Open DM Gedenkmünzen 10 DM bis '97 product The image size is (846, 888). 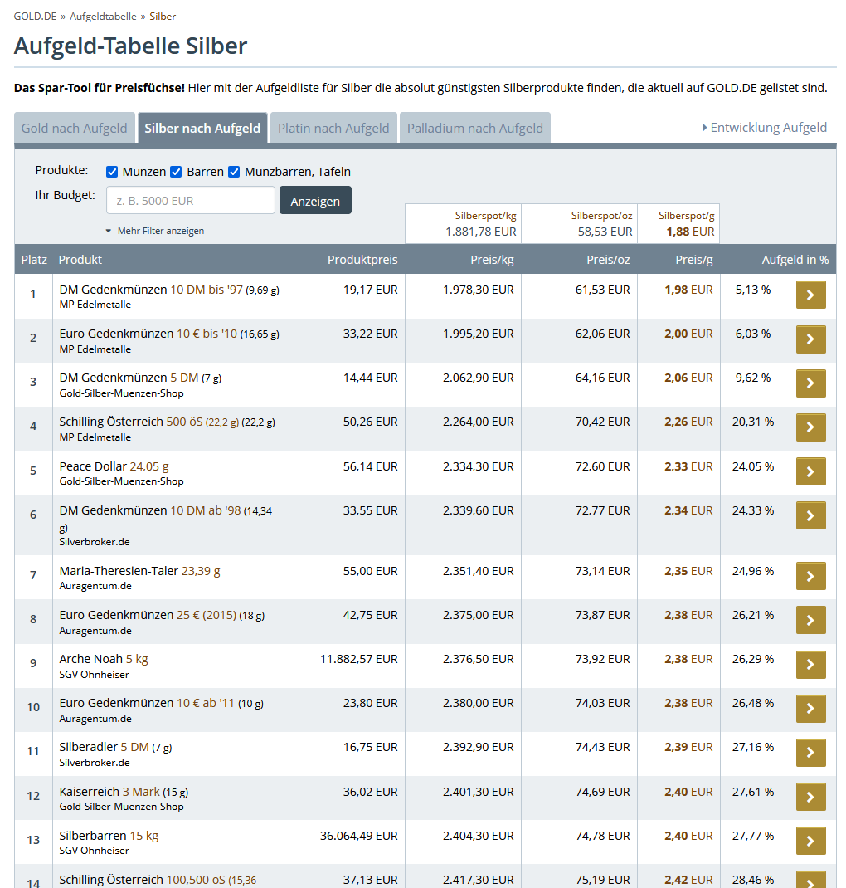point(169,290)
